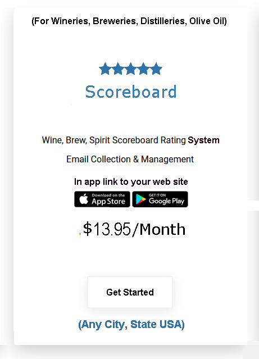Click the Google Play text in badge

point(166,201)
